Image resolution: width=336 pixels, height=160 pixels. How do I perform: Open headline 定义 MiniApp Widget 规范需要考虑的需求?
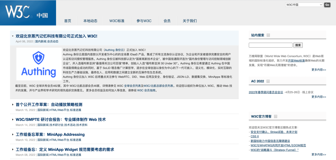[x=65, y=149]
